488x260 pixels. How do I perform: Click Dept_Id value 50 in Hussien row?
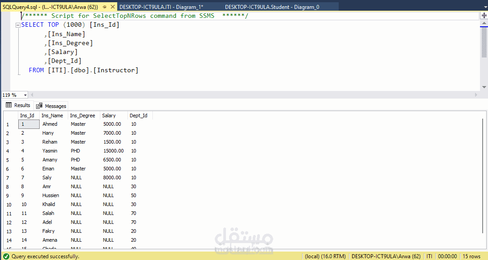(x=134, y=195)
